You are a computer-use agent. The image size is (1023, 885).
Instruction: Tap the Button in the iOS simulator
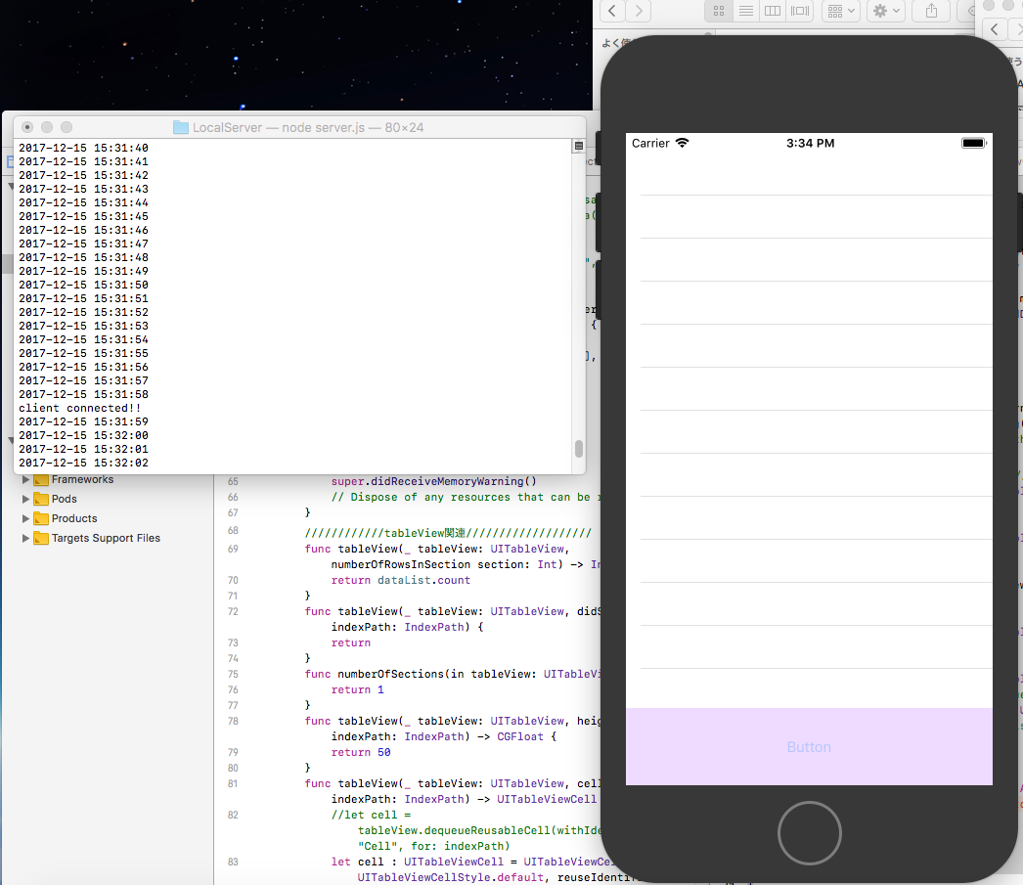[809, 747]
